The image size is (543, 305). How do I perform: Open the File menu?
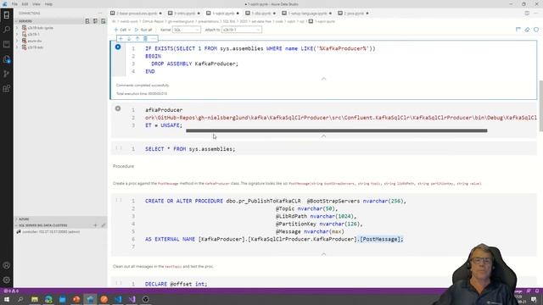tap(14, 4)
